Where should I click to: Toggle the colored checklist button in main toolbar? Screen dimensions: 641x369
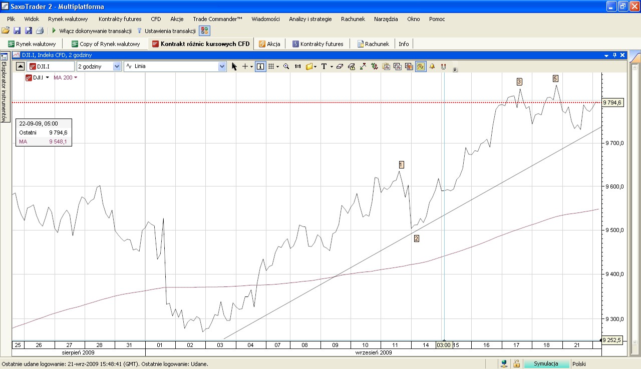tap(204, 31)
